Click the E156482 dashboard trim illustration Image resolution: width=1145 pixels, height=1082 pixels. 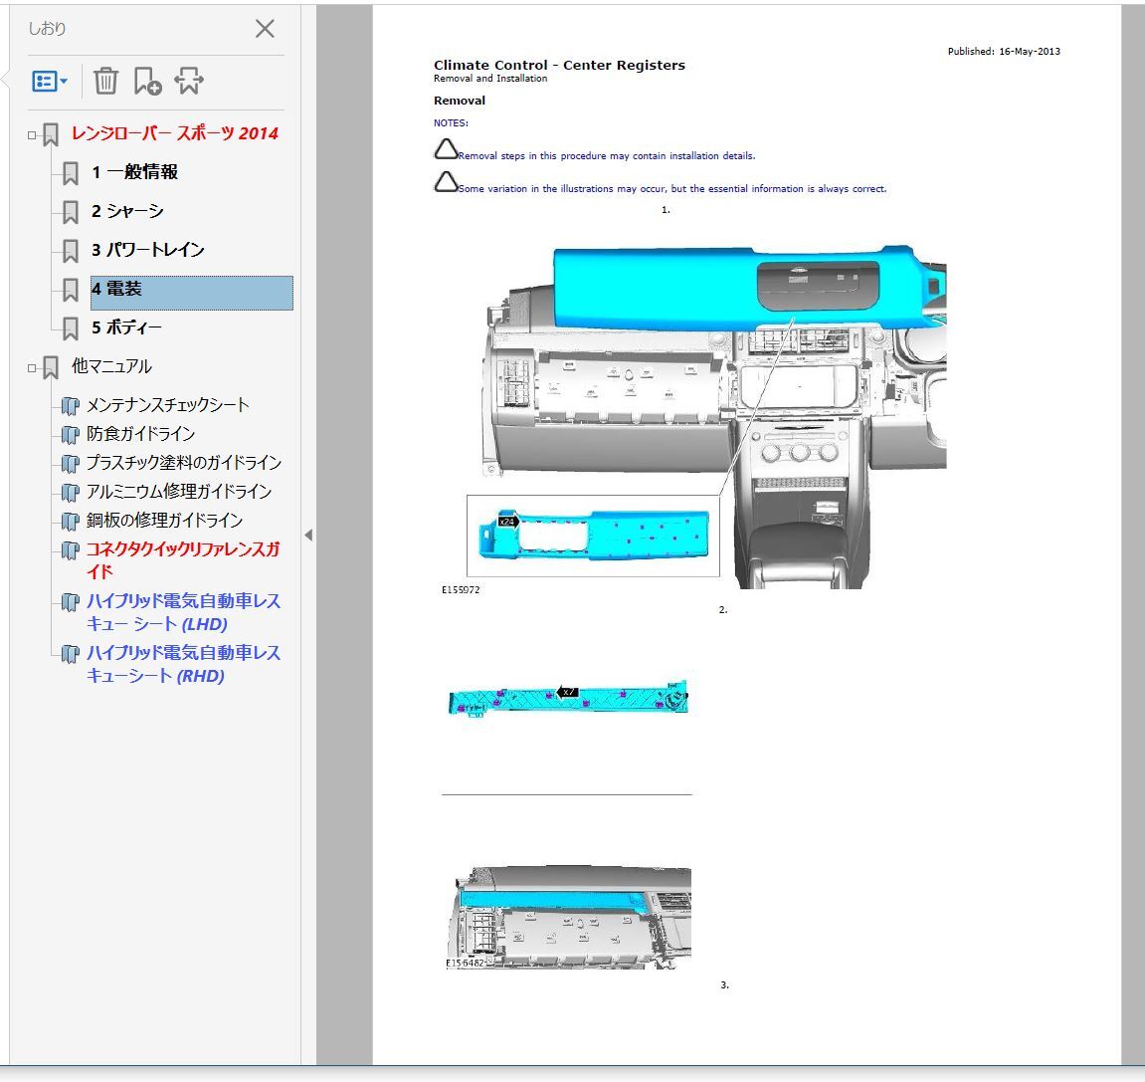click(x=569, y=919)
